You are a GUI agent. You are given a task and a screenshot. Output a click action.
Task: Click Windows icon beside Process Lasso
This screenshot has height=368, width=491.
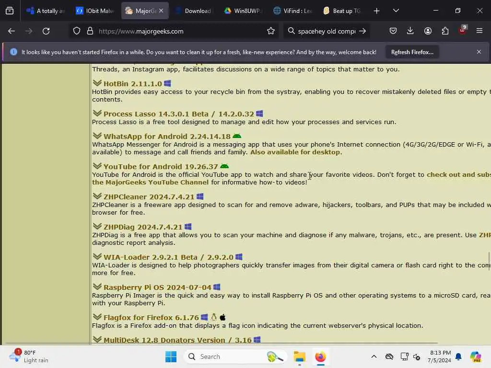[259, 114]
